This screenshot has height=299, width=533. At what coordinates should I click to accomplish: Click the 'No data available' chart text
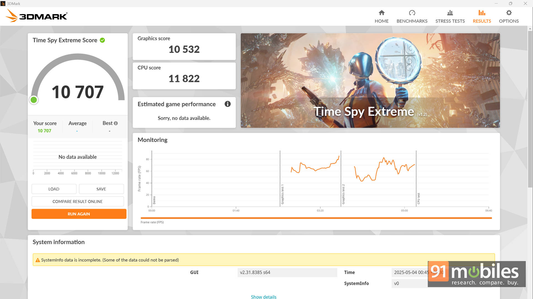click(77, 157)
